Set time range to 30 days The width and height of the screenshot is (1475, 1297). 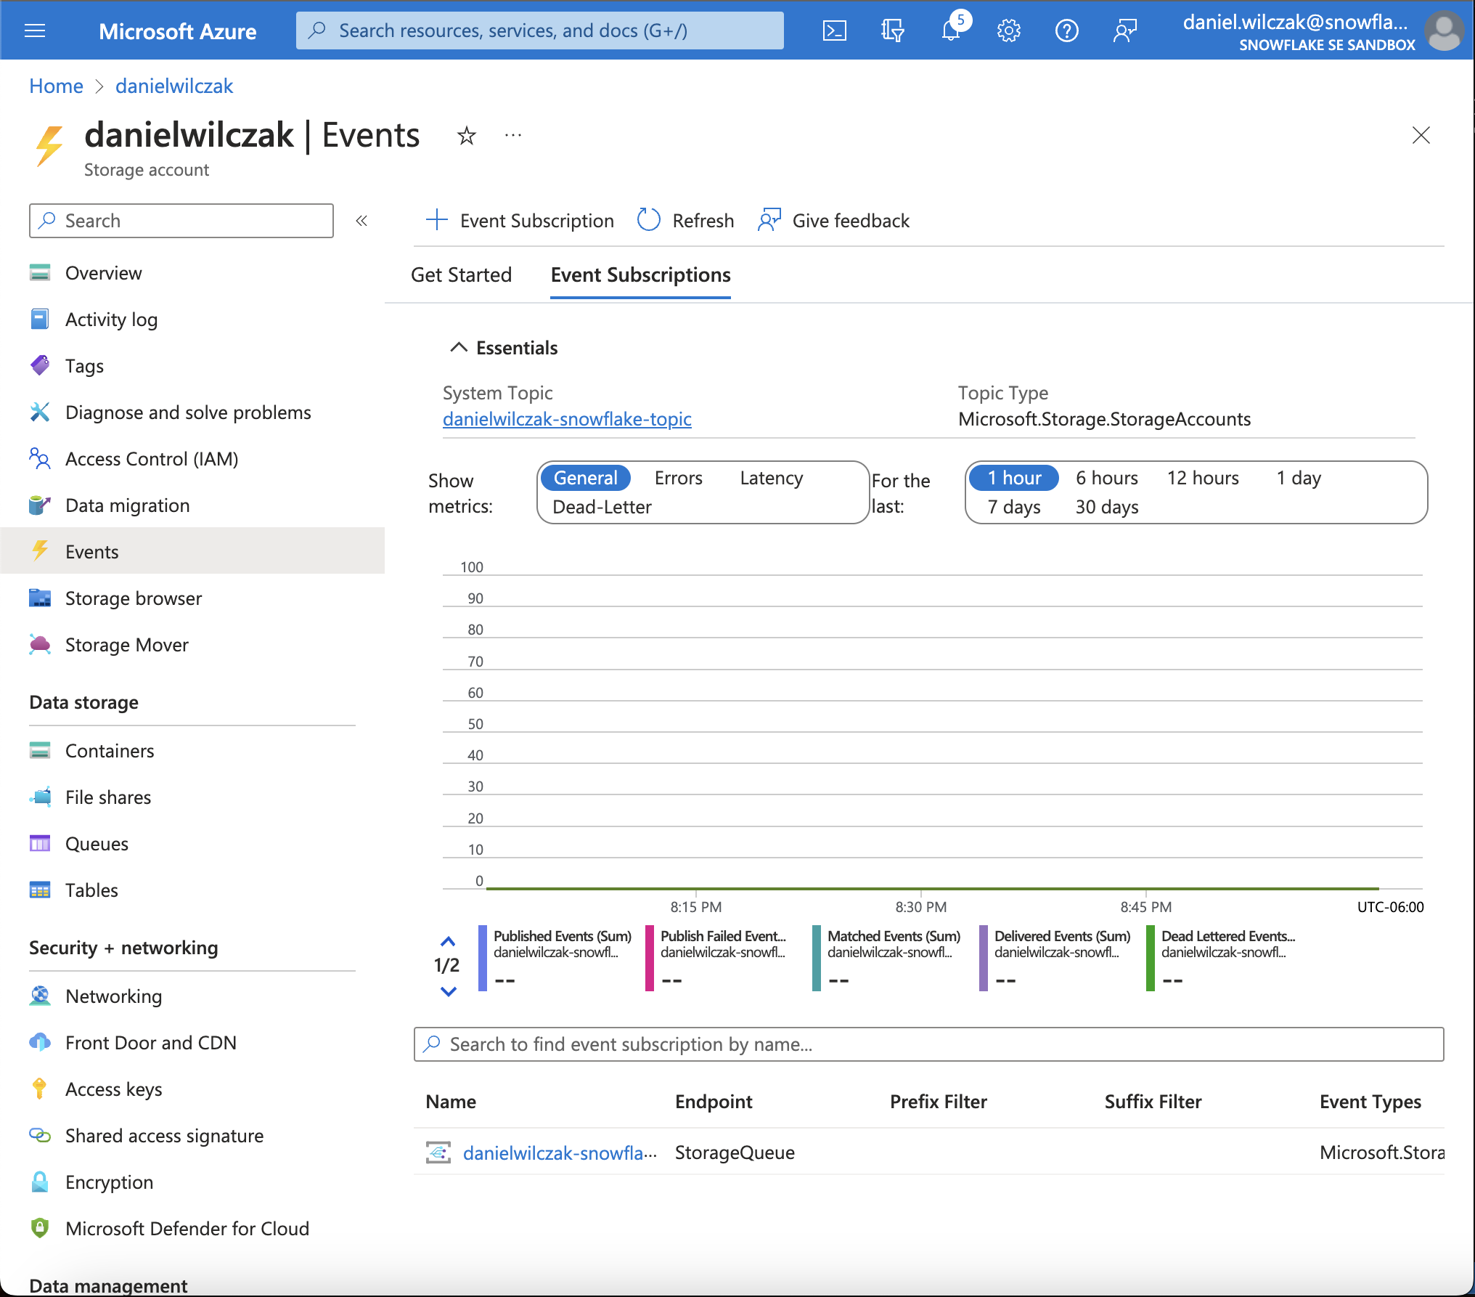(1107, 507)
